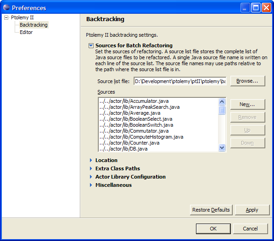Screen dimensions: 274x241
Task: Select Backtracking in the preferences tree
Action: click(x=34, y=25)
